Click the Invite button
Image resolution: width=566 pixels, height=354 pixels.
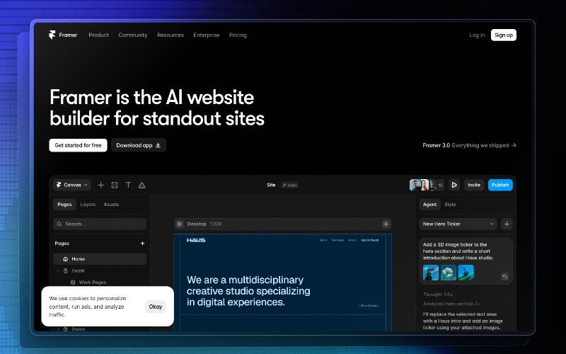[474, 185]
